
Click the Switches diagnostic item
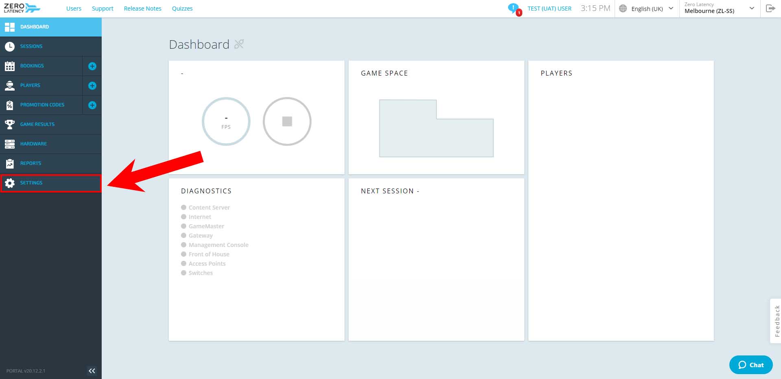coord(197,273)
